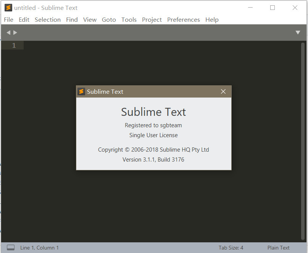Viewport: 308px width, 253px height.
Task: Click the editor's vertical scrollbar
Action: coord(303,141)
